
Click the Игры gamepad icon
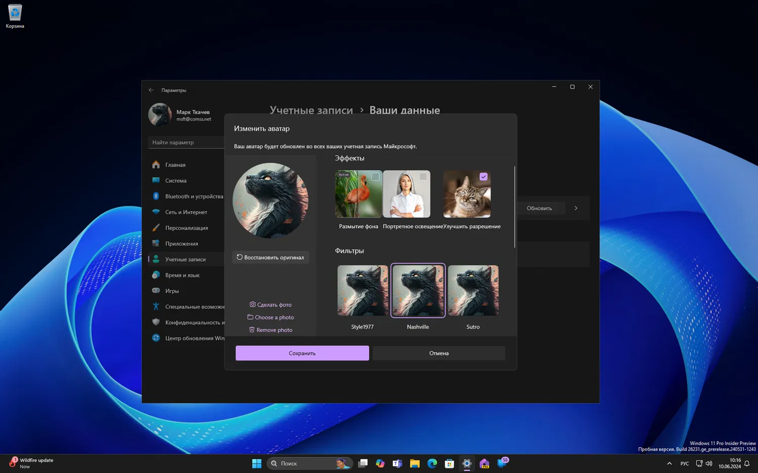156,291
